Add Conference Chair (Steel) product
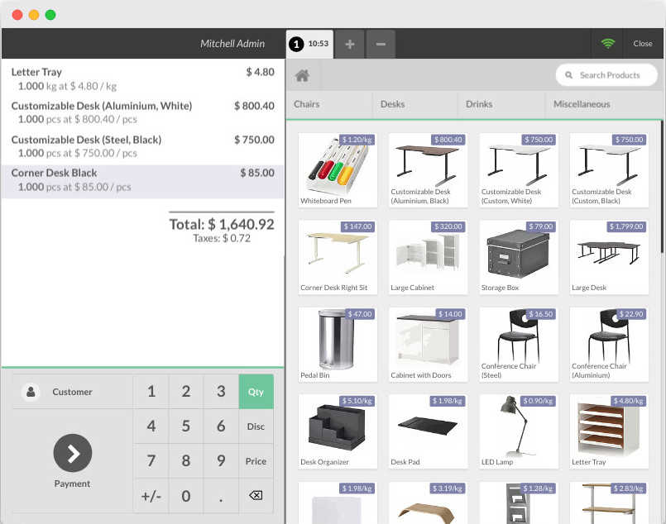Screen dimensions: 666x524 (x=519, y=345)
